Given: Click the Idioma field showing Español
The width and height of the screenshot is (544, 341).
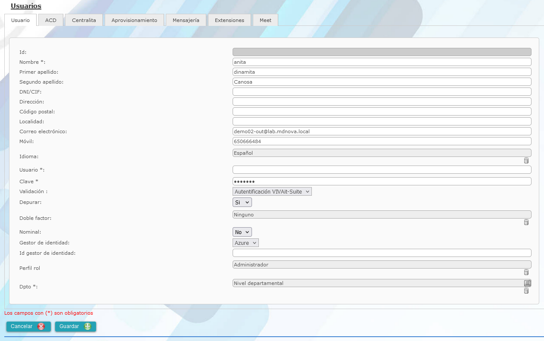Looking at the screenshot, I should coord(382,153).
